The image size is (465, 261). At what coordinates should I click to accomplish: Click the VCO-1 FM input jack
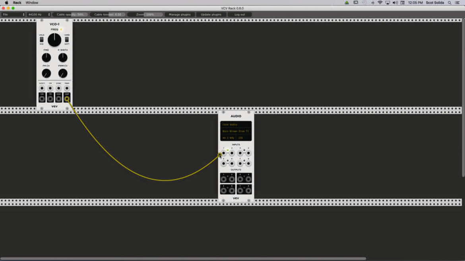pos(50,88)
